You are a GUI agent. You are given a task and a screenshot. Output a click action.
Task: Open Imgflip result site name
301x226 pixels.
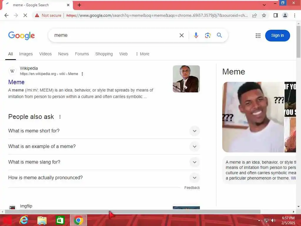[x=26, y=206]
